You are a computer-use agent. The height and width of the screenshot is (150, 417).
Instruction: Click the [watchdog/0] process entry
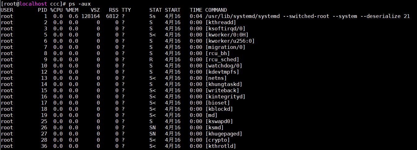[x=224, y=66]
